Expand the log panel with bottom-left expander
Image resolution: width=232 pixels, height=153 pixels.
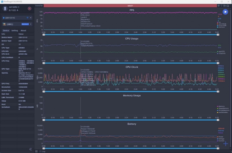(x=36, y=151)
